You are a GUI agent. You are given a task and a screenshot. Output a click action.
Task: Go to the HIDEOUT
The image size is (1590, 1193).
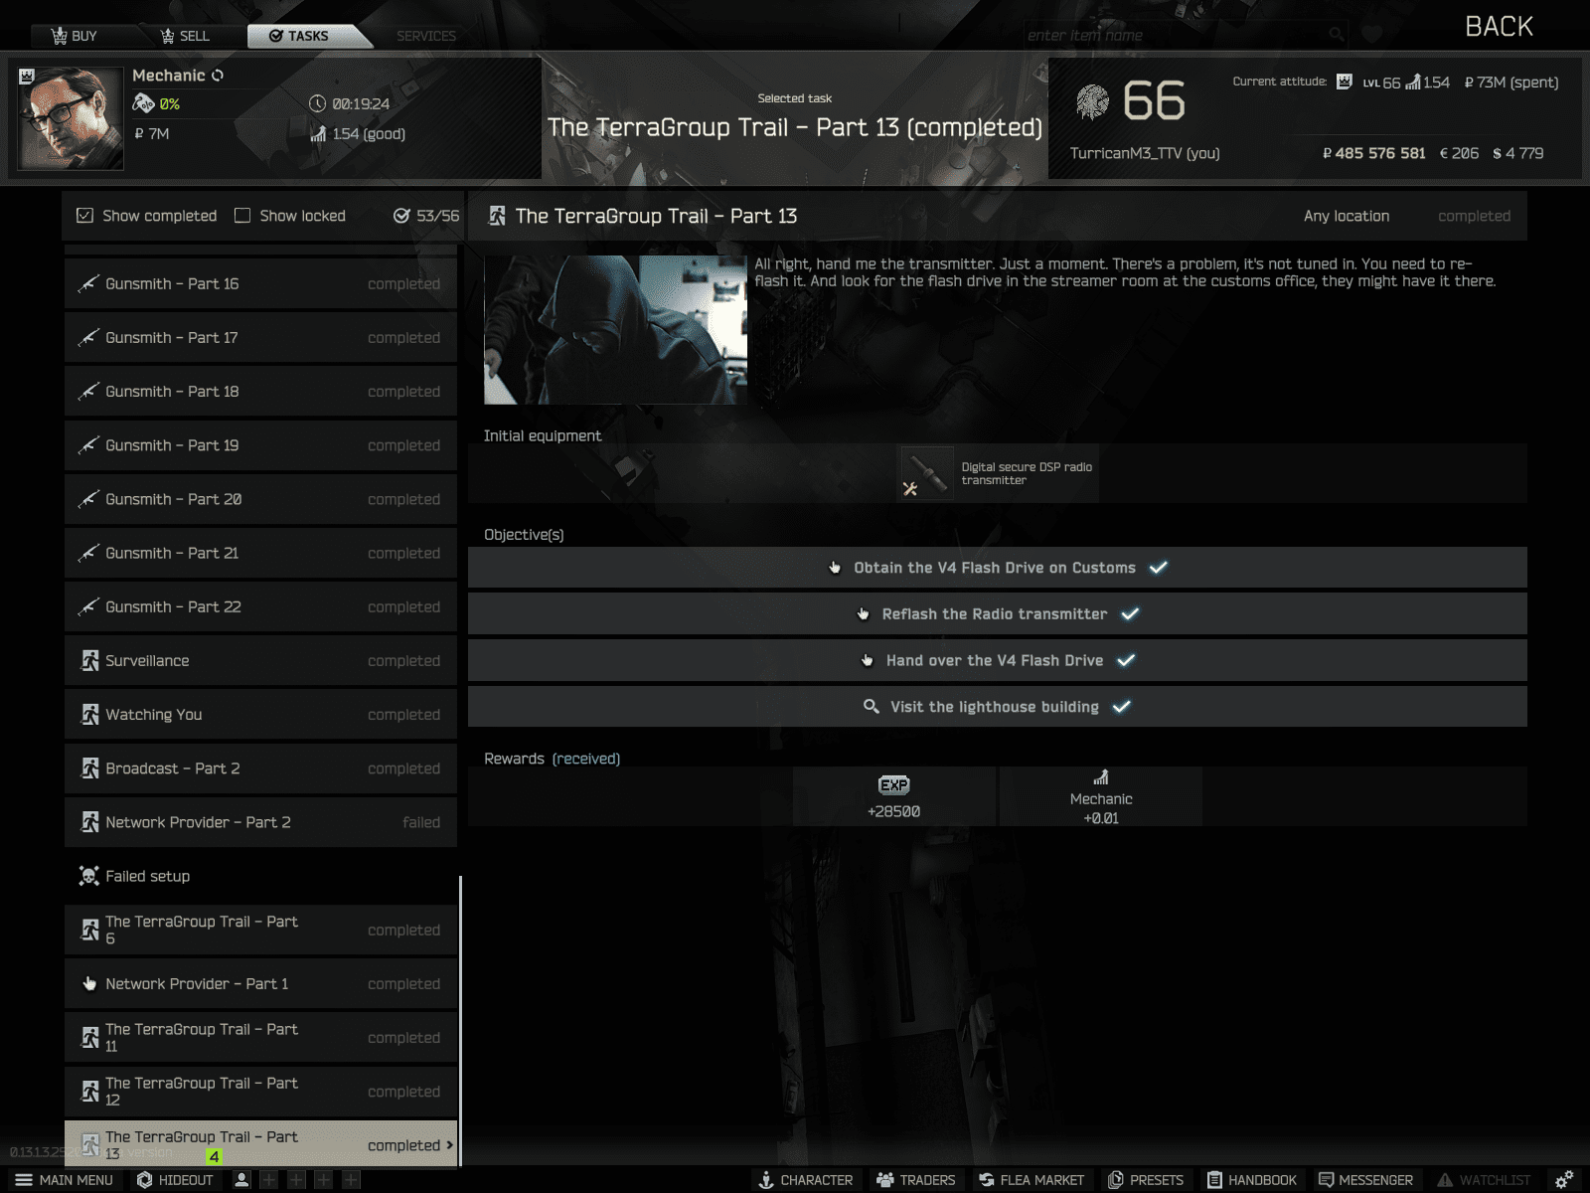tap(175, 1180)
